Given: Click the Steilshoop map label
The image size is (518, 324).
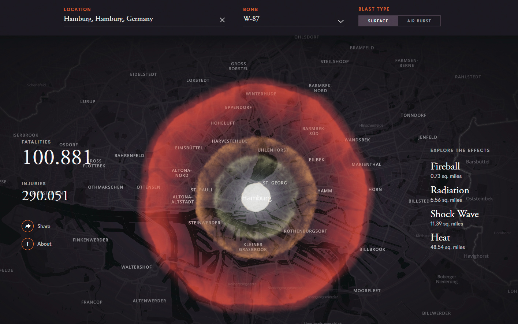Looking at the screenshot, I should click(x=335, y=62).
